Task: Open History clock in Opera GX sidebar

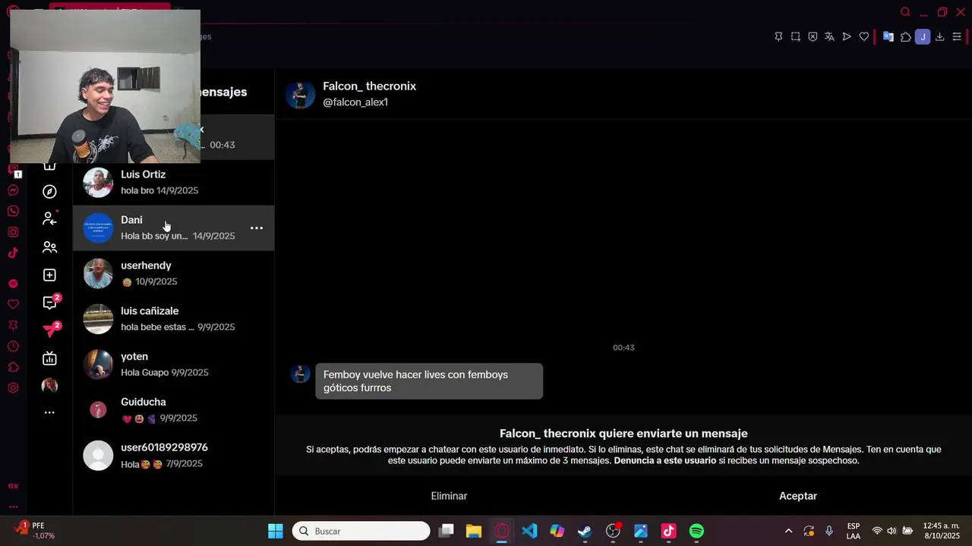Action: [x=13, y=347]
